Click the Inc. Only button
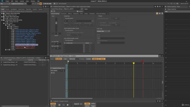The width and height of the screenshot is (190, 107). pyautogui.click(x=53, y=106)
